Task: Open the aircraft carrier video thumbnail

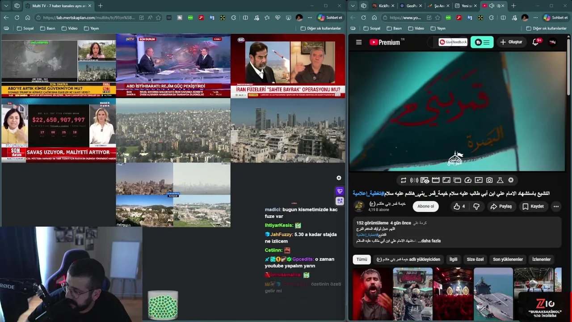Action: (493, 293)
